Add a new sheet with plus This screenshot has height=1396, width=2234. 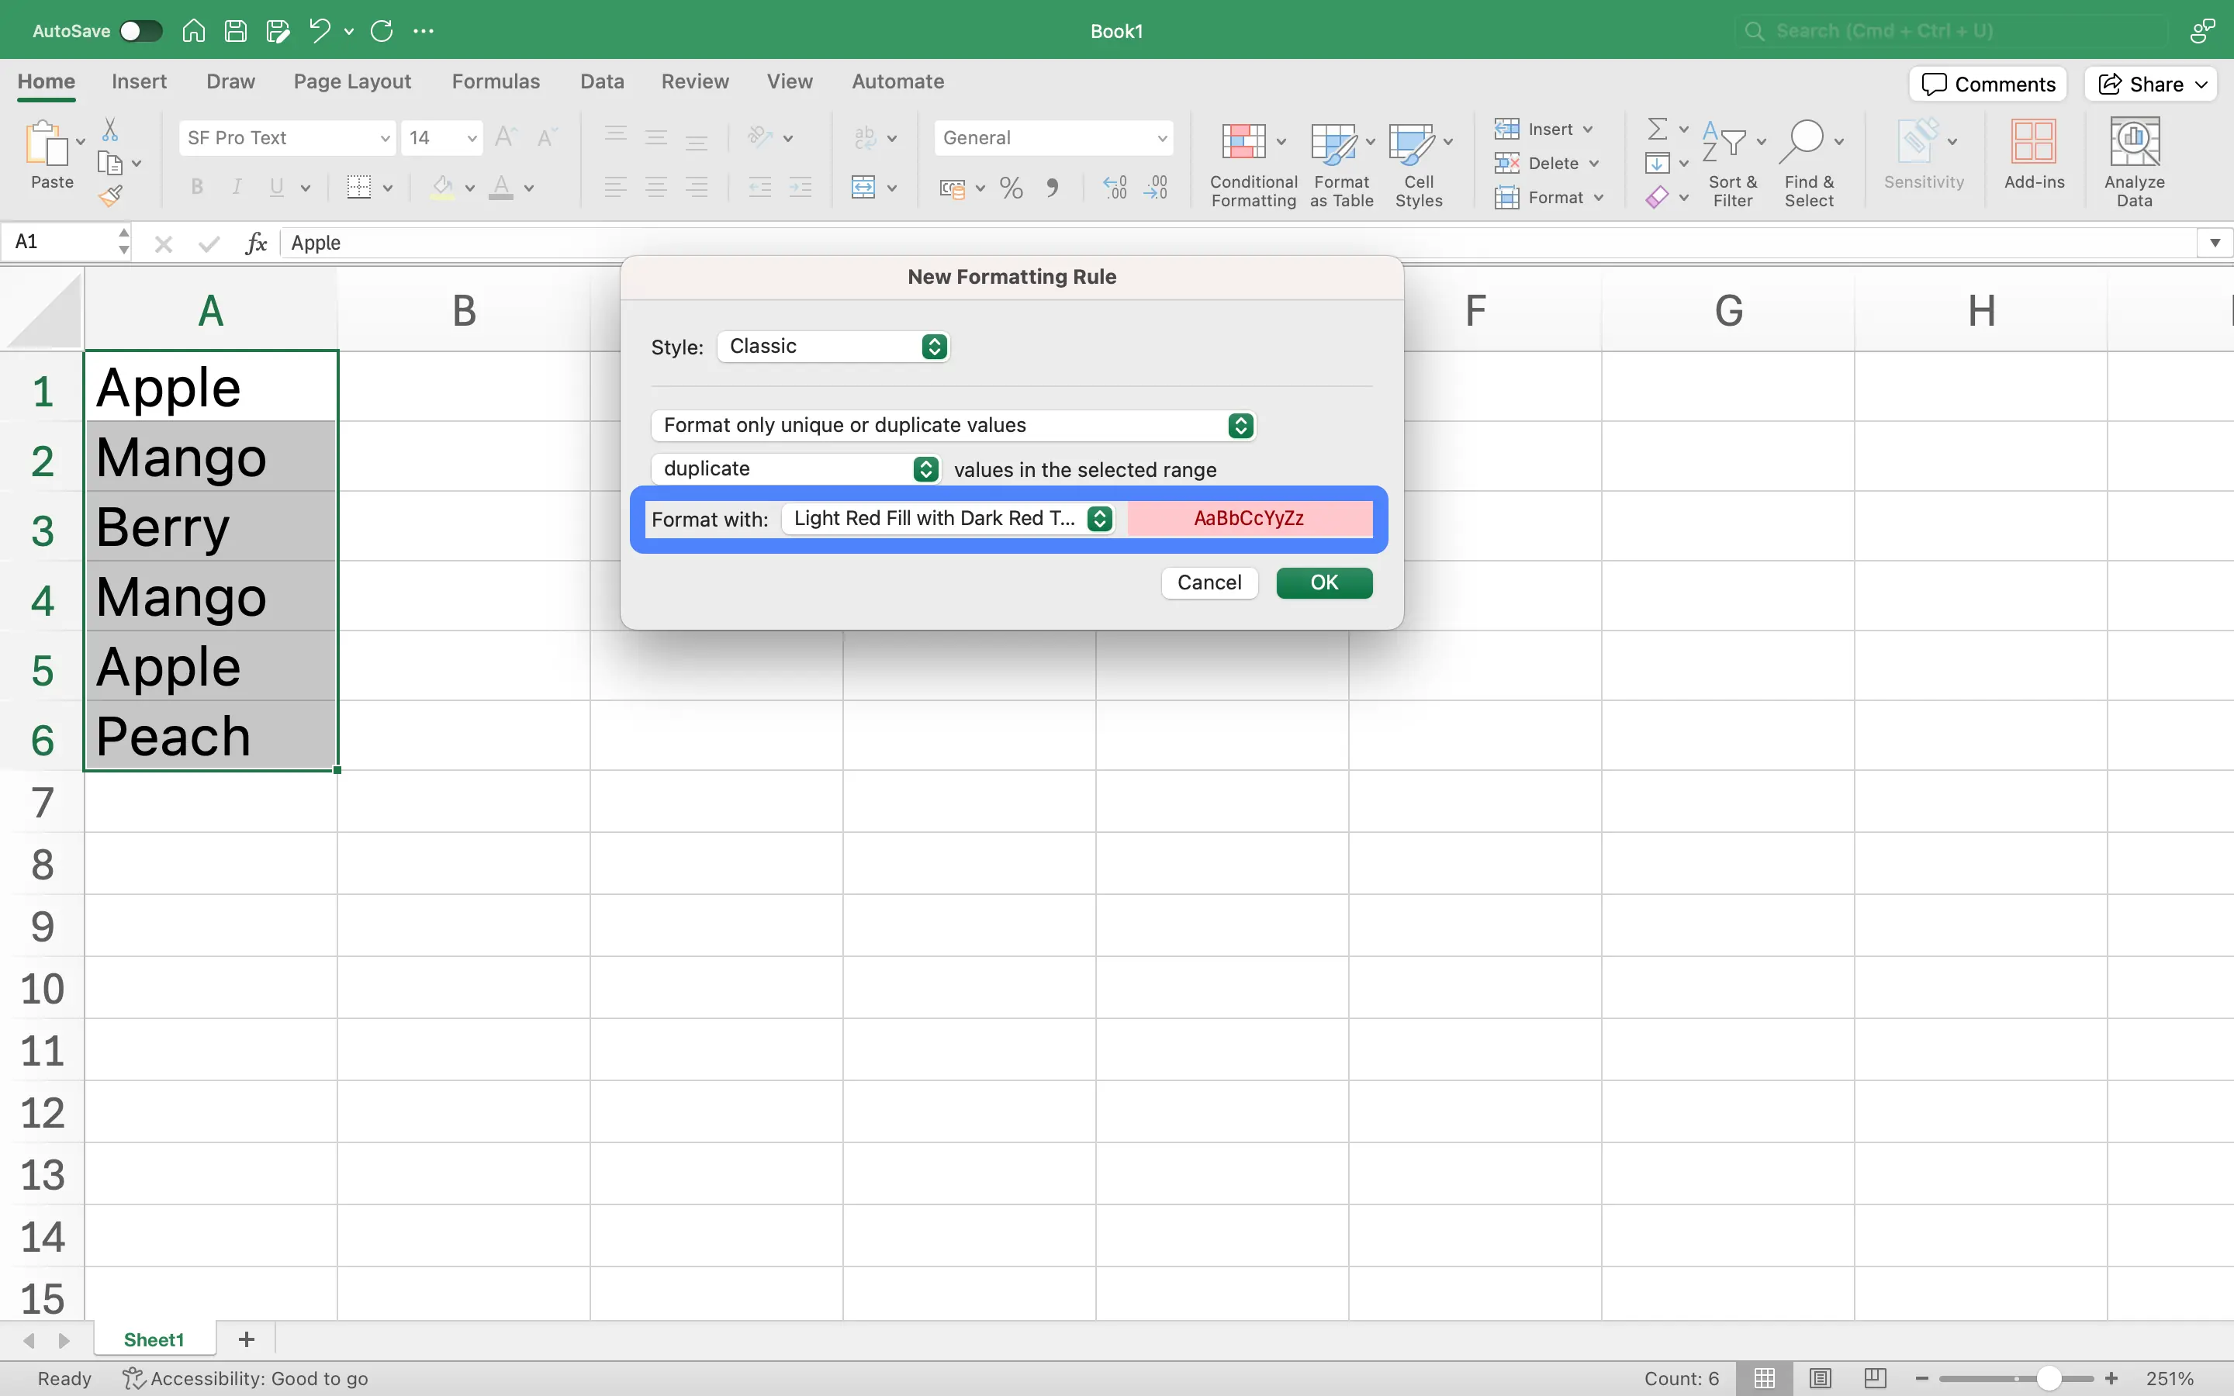[247, 1339]
